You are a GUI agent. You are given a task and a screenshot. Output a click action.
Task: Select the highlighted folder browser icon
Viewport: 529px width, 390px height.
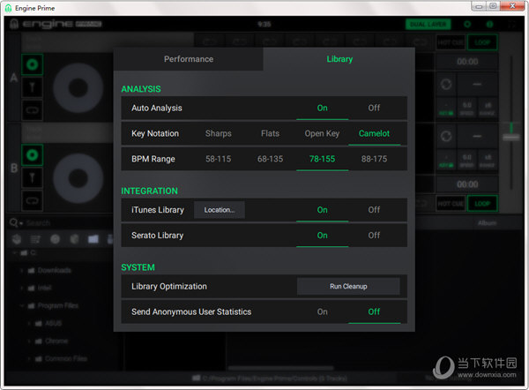pos(93,239)
